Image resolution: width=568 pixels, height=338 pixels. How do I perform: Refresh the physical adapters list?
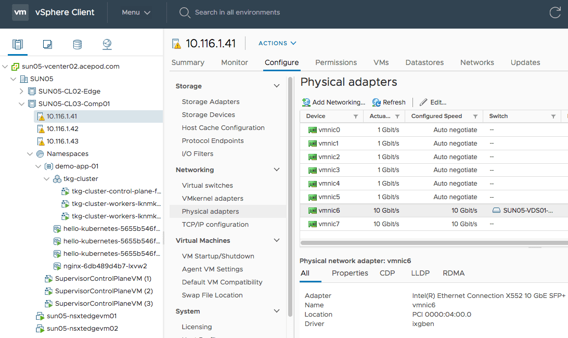(x=389, y=102)
